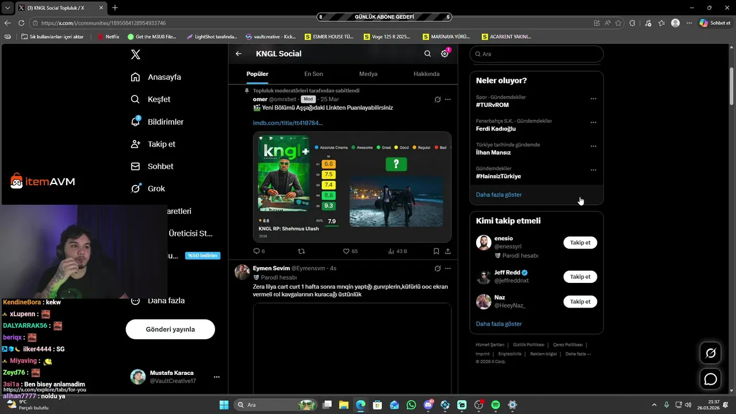The height and width of the screenshot is (414, 736).
Task: Switch to the Medya tab
Action: [x=369, y=74]
